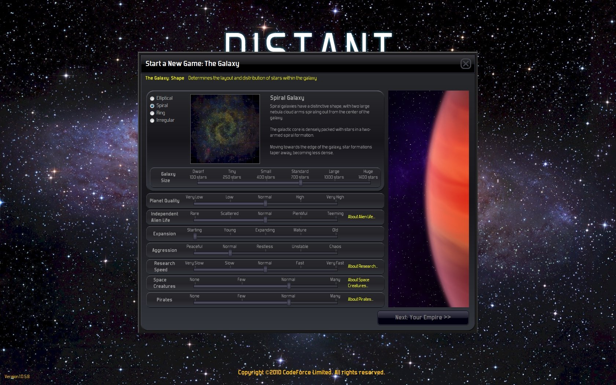Click the spiral galaxy preview thumbnail

(225, 129)
